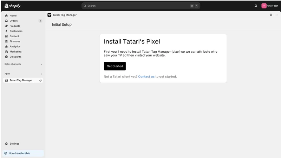Screen dimensions: 281x158
Task: Click the Sales channels label
Action: point(13,64)
